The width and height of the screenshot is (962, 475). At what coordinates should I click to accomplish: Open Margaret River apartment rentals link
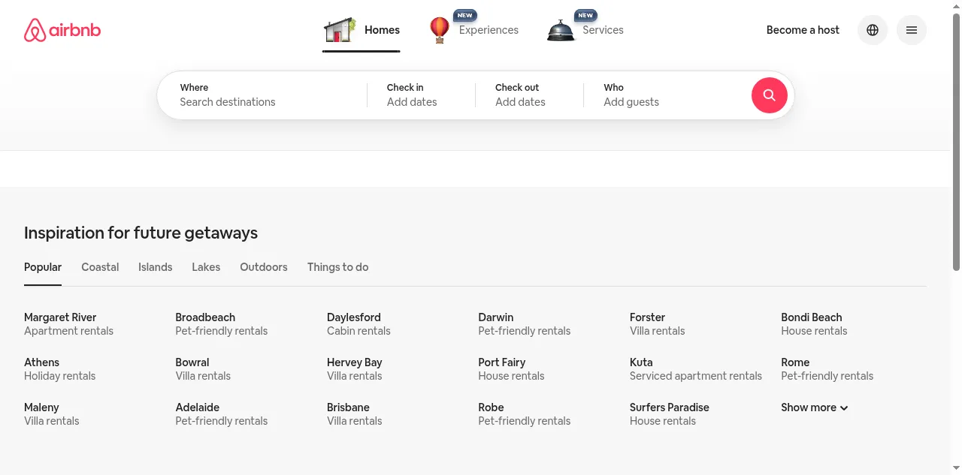coord(68,324)
